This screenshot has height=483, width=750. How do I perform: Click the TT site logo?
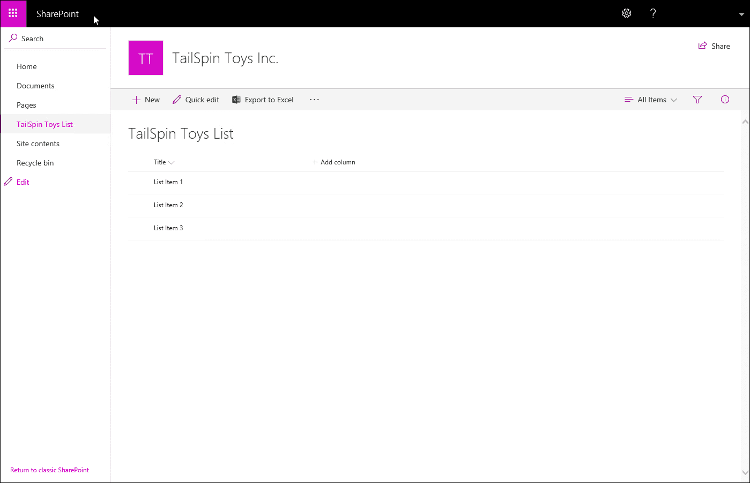tap(145, 57)
